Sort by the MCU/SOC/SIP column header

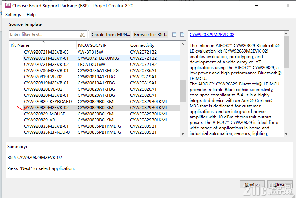[x=103, y=45]
